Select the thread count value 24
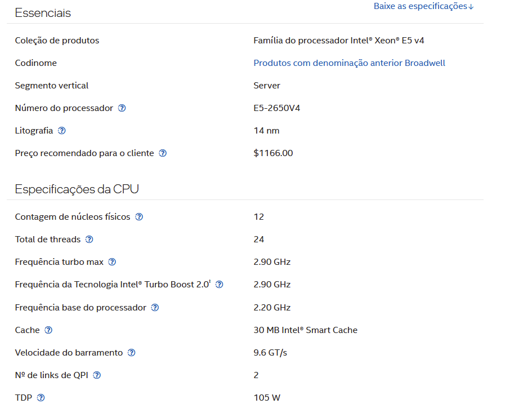Image resolution: width=505 pixels, height=417 pixels. [x=258, y=239]
